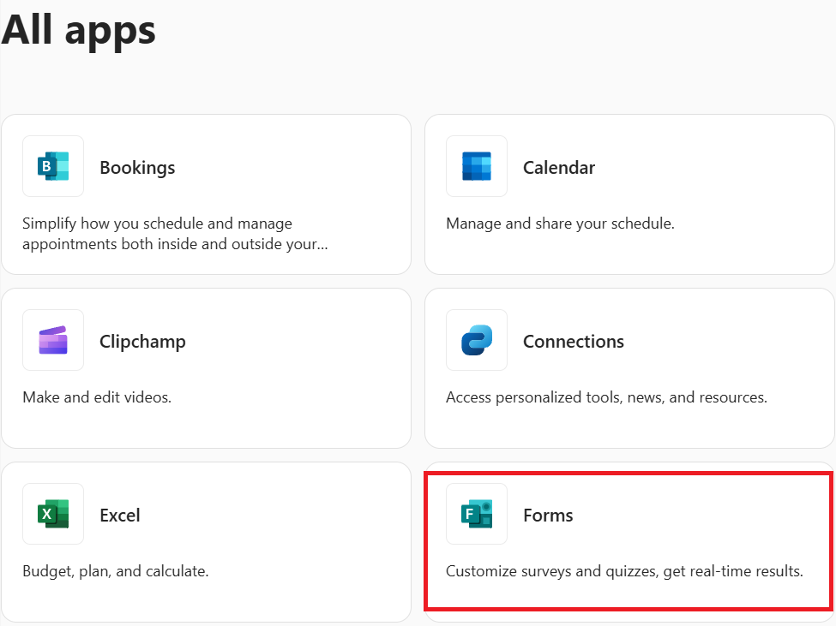Select the 'Make and edit videos' description
The image size is (836, 626).
tap(97, 397)
